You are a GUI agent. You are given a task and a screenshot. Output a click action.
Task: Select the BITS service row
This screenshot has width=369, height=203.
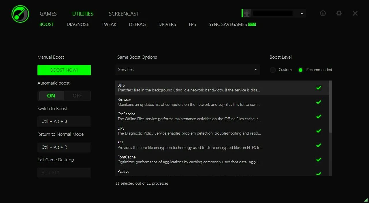pyautogui.click(x=222, y=88)
